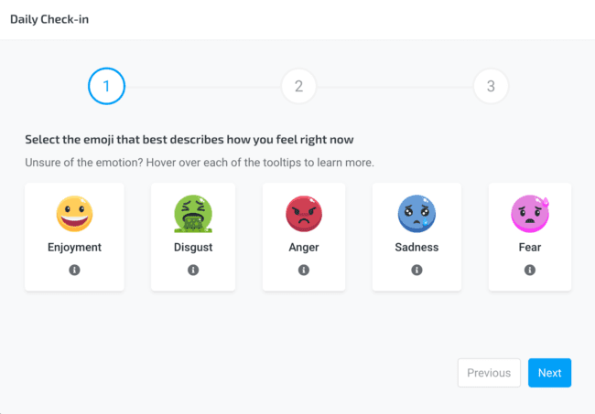Click the Enjoyment label text

point(74,247)
